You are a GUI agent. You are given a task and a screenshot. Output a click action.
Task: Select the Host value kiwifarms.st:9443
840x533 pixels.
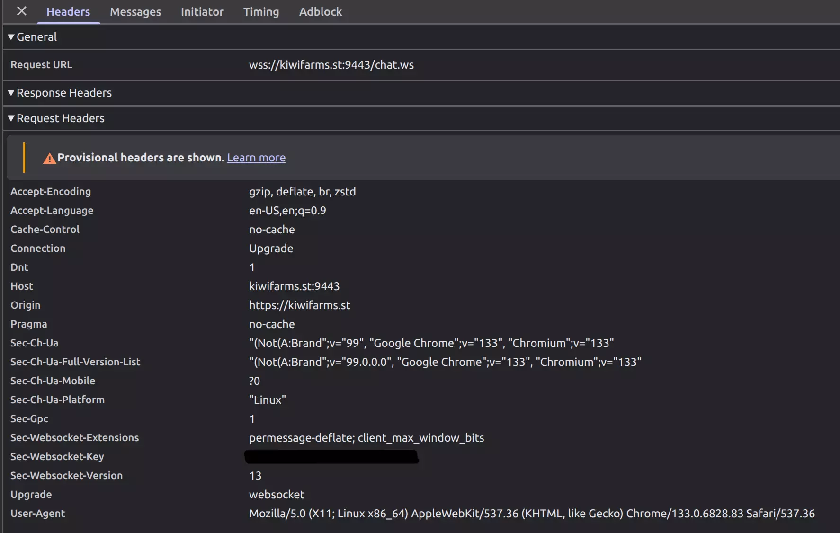(x=295, y=286)
